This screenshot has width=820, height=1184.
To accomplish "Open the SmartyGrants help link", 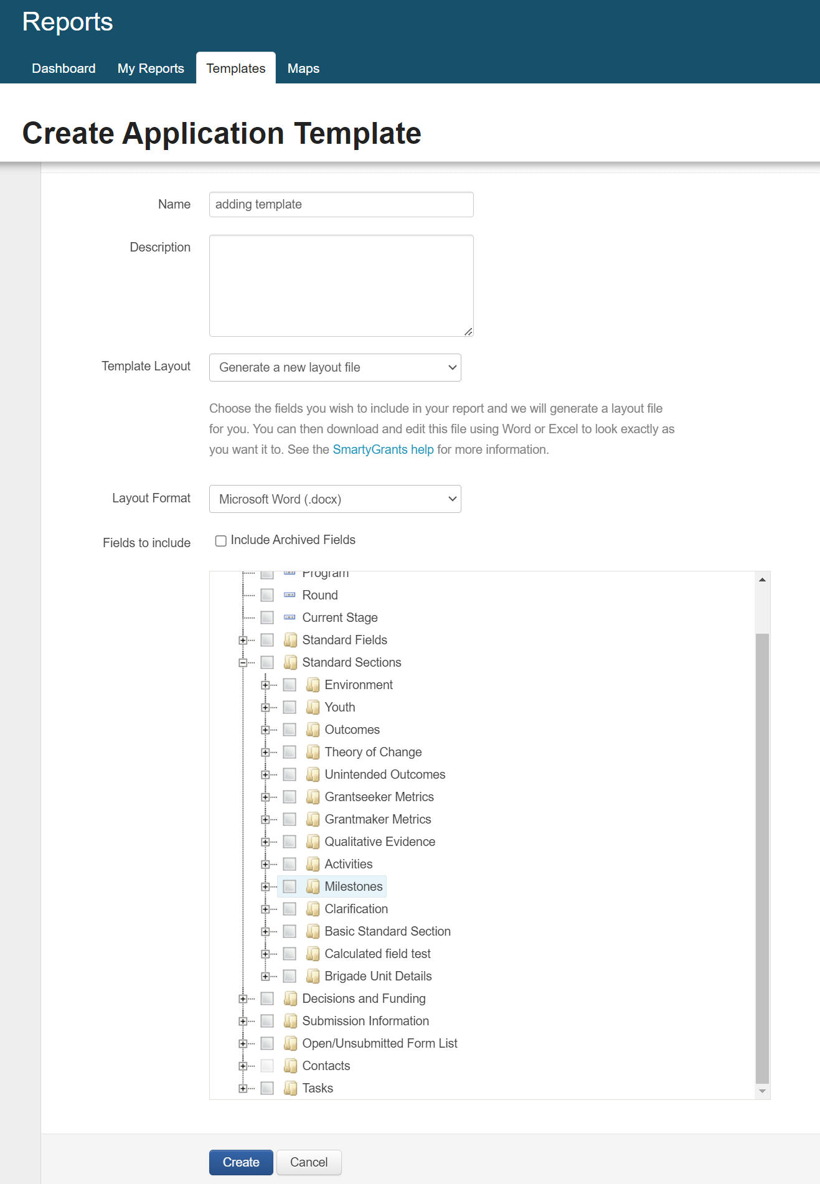I will pyautogui.click(x=383, y=449).
